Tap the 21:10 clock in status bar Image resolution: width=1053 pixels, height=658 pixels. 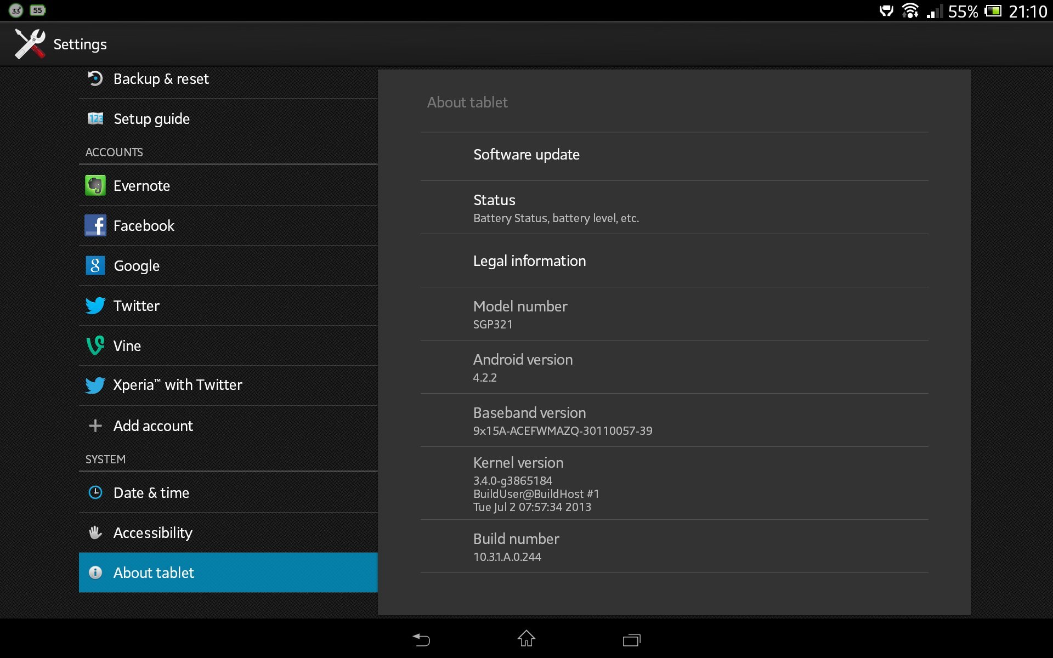(1028, 12)
